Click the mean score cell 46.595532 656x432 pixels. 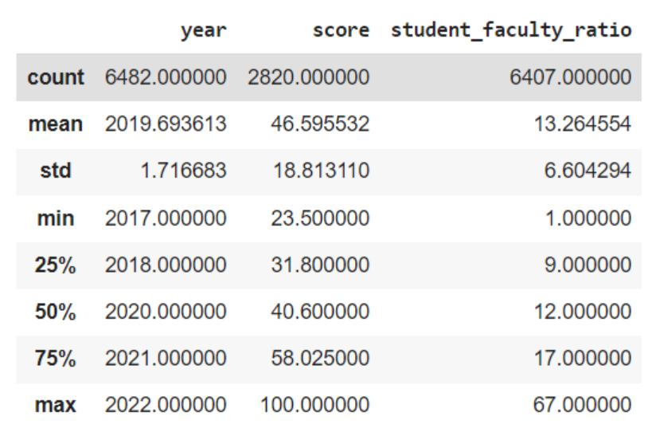[x=321, y=124]
